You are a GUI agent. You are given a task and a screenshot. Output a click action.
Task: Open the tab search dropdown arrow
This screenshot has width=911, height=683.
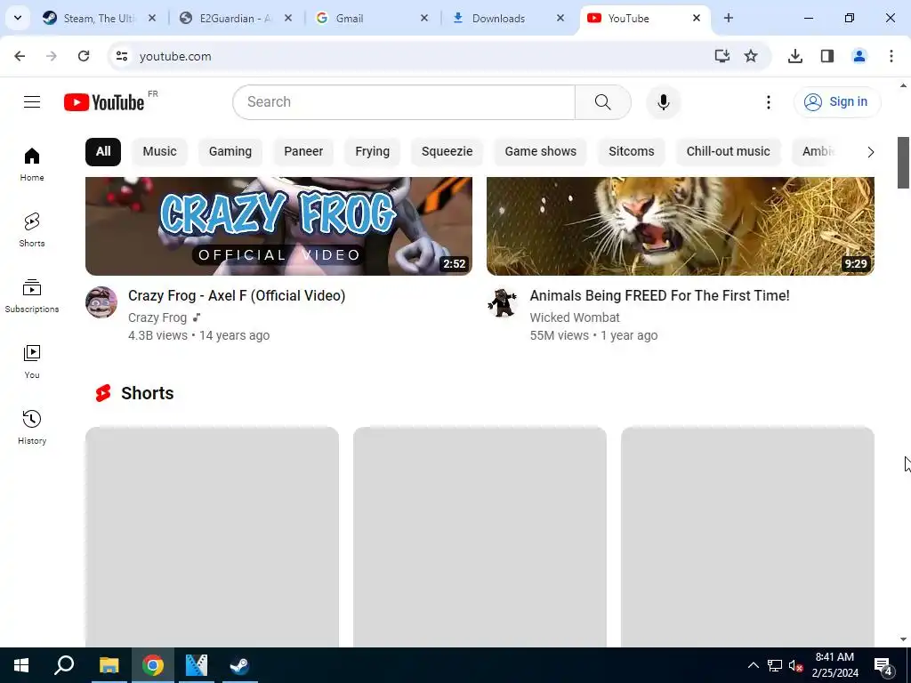tap(18, 18)
